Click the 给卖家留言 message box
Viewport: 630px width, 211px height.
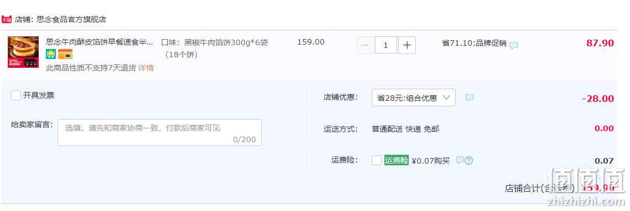159,133
